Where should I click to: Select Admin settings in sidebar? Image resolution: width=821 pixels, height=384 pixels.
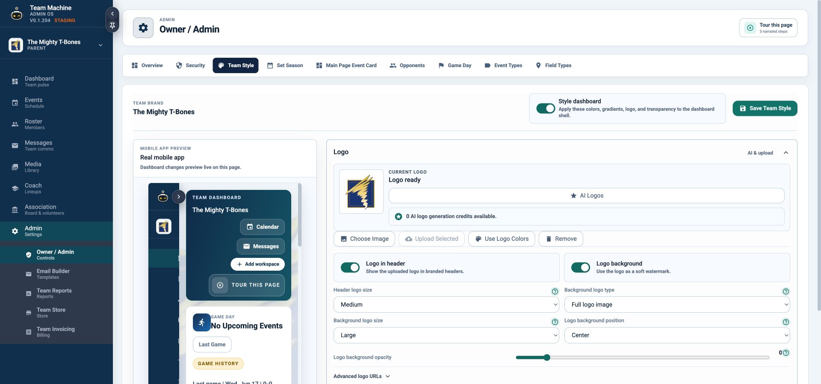pos(56,231)
